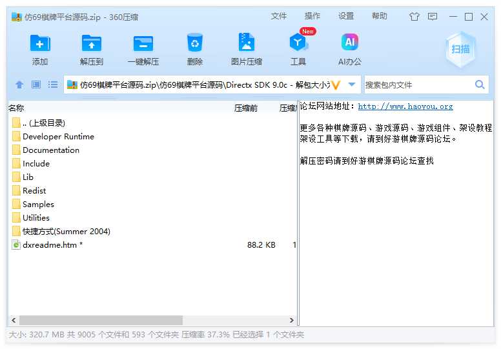Select the Samples folder
Image resolution: width=501 pixels, height=349 pixels.
tap(38, 204)
